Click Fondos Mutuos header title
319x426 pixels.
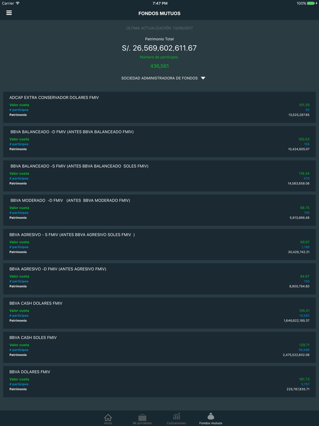[x=159, y=13]
